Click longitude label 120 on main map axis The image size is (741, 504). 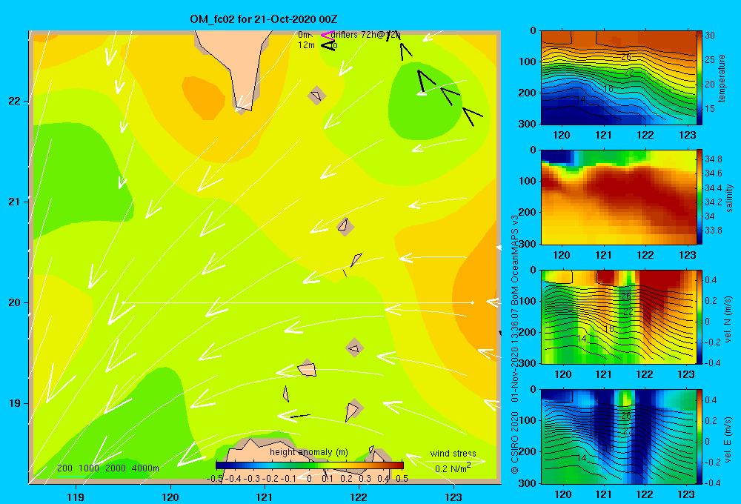point(170,497)
